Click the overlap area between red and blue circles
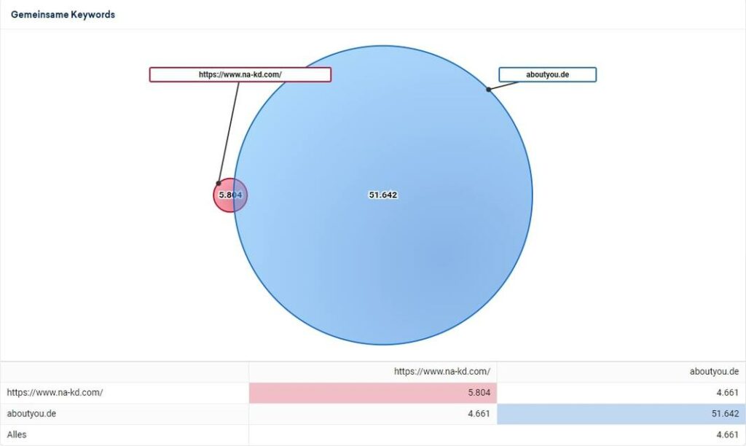This screenshot has width=746, height=446. click(x=240, y=195)
